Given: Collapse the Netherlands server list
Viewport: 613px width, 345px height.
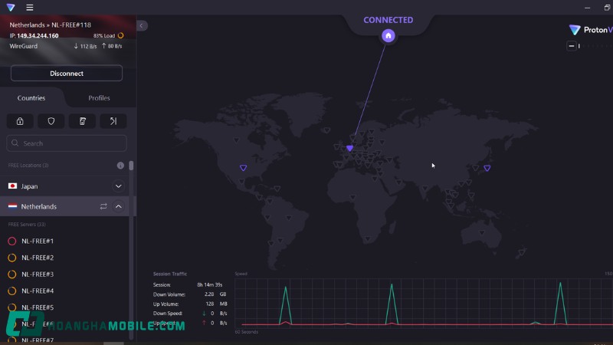Looking at the screenshot, I should (x=118, y=207).
